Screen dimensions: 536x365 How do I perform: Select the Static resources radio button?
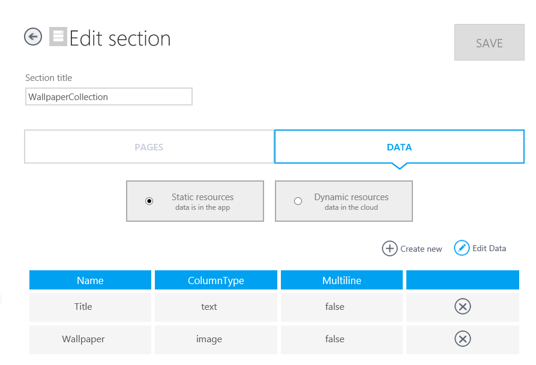[x=149, y=201]
